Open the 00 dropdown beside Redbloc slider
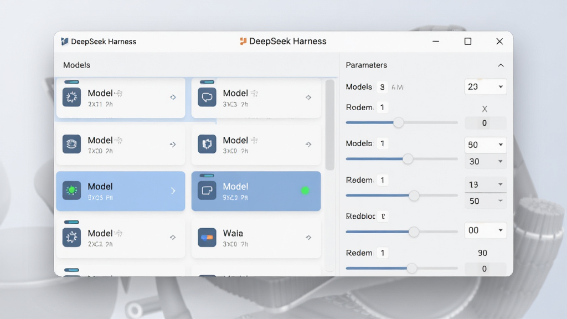The height and width of the screenshot is (319, 567). [x=485, y=230]
